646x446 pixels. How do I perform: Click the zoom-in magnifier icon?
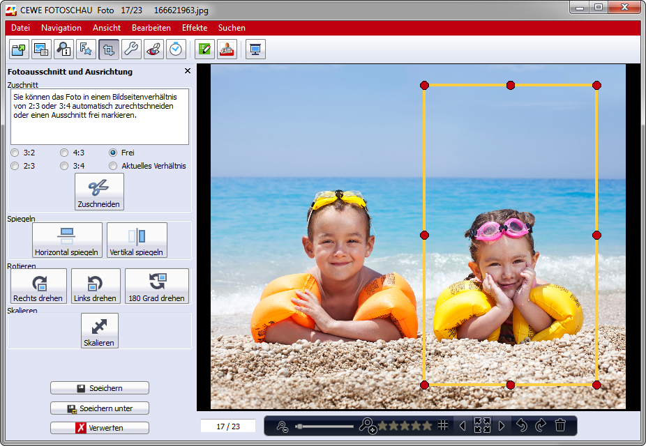(x=367, y=425)
